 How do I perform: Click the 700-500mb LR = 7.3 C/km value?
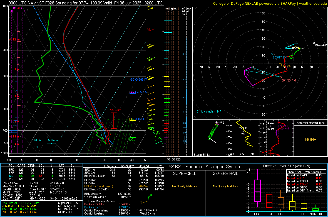(19, 212)
